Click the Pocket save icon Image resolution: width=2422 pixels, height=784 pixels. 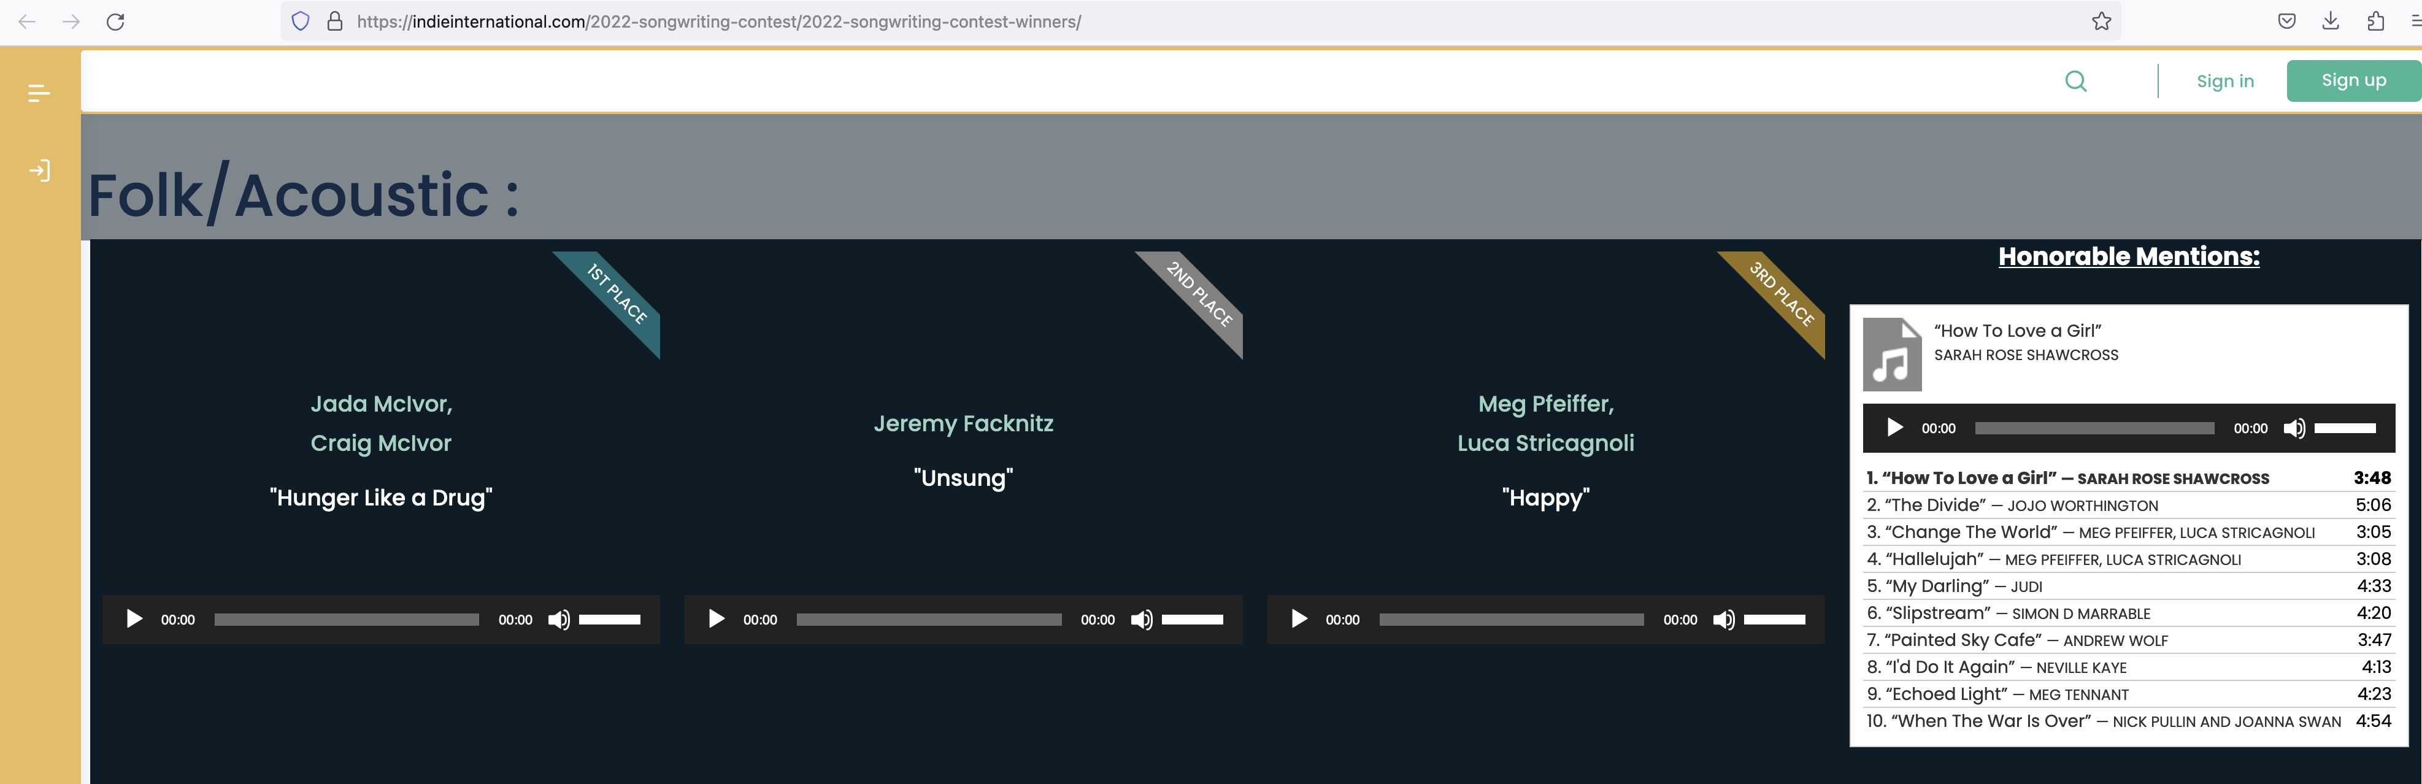2286,21
